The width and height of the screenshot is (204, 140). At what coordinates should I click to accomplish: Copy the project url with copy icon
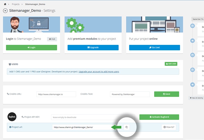[127, 127]
